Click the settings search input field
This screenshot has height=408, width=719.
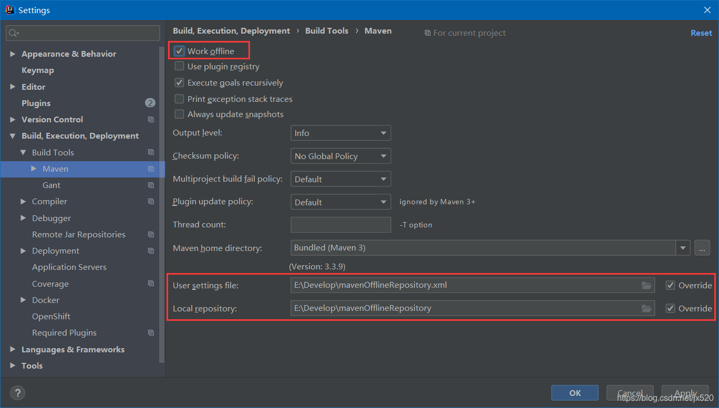(x=83, y=33)
